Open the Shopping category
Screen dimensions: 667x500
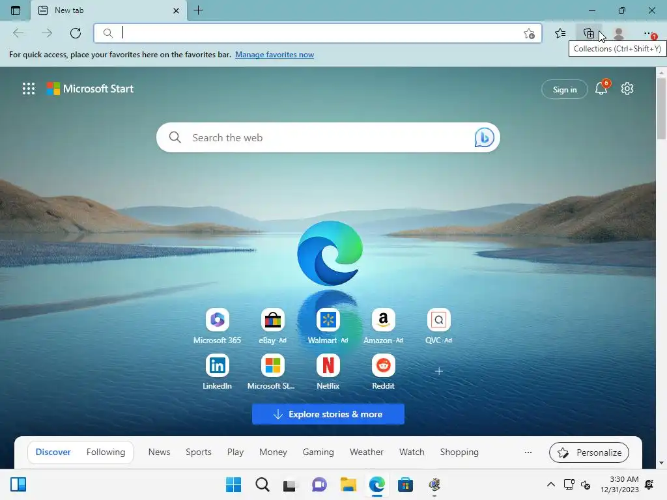tap(459, 452)
